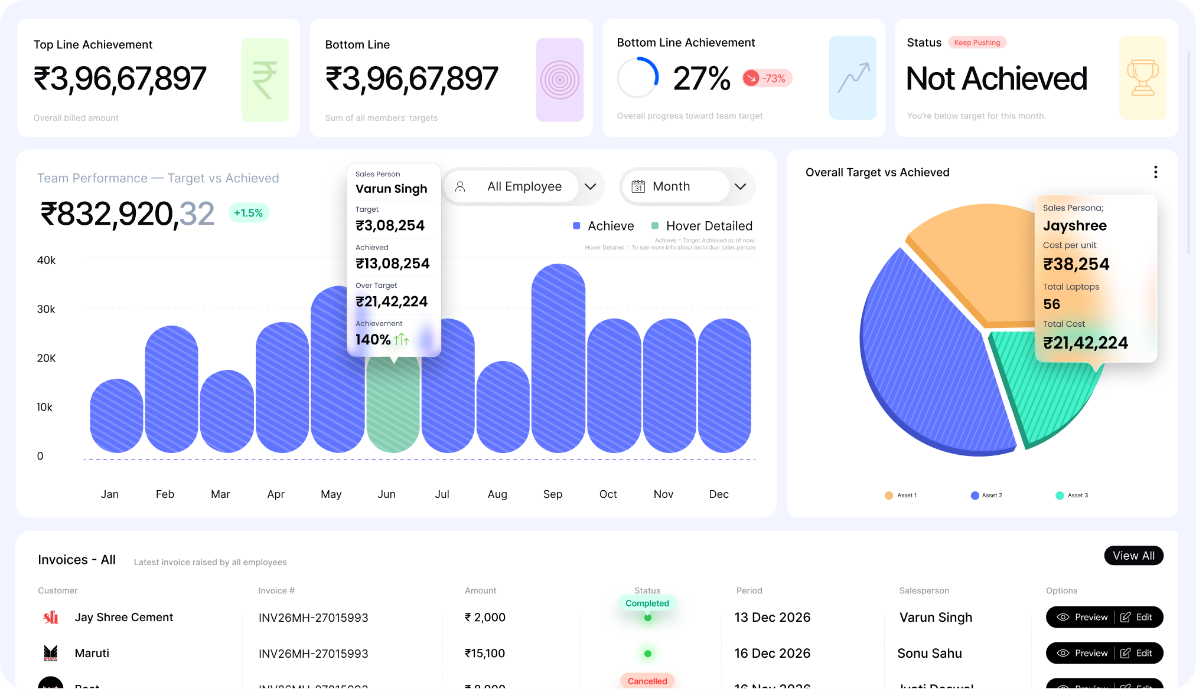
Task: Click the Customer column header
Action: tap(57, 590)
